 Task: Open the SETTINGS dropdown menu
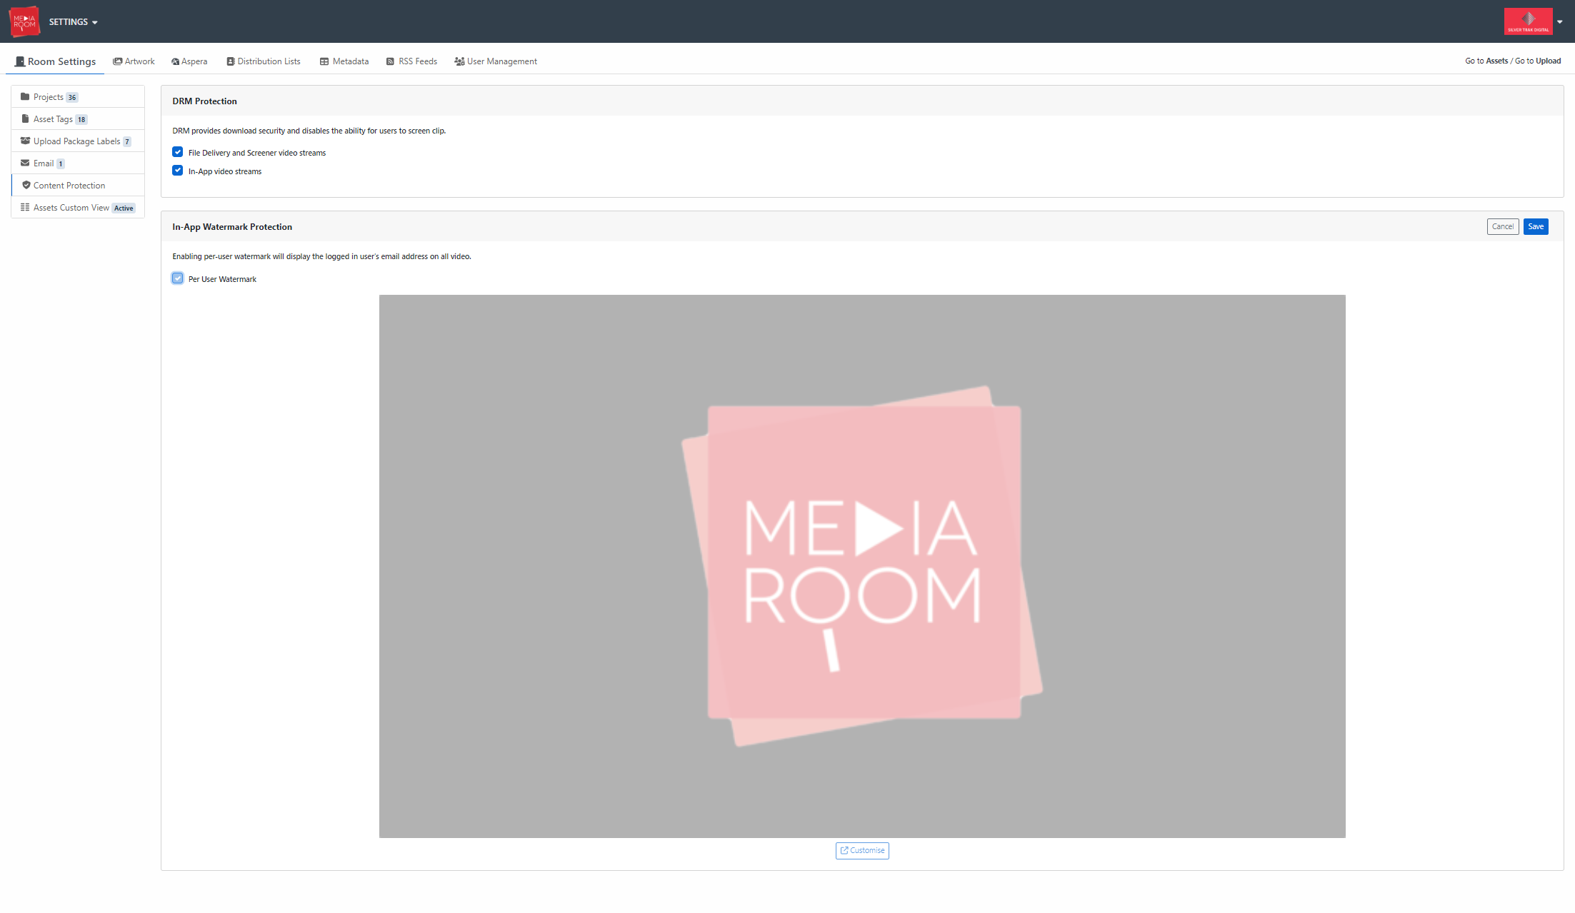click(74, 22)
